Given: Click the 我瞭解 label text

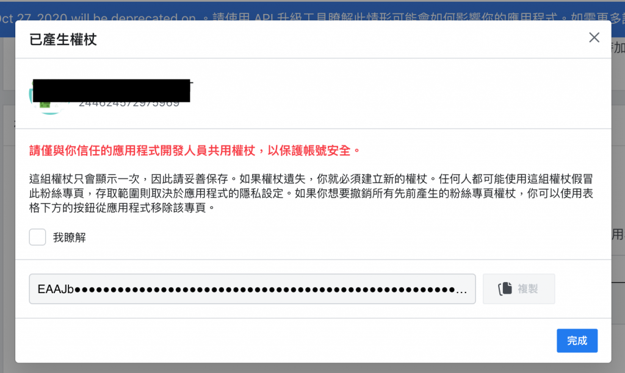Looking at the screenshot, I should pos(70,237).
